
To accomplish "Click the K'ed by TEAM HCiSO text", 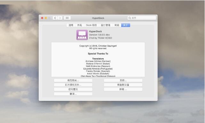I will coord(100,38).
